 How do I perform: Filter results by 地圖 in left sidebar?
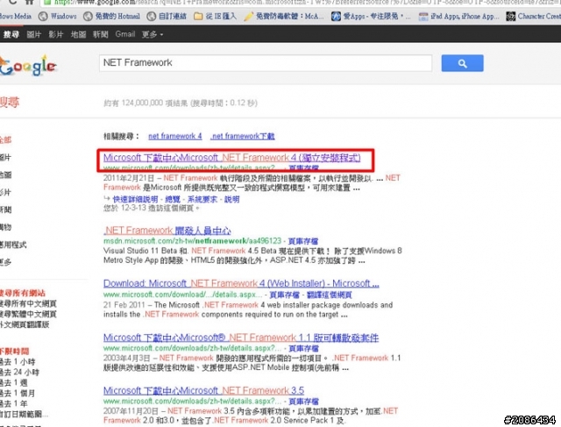click(6, 174)
